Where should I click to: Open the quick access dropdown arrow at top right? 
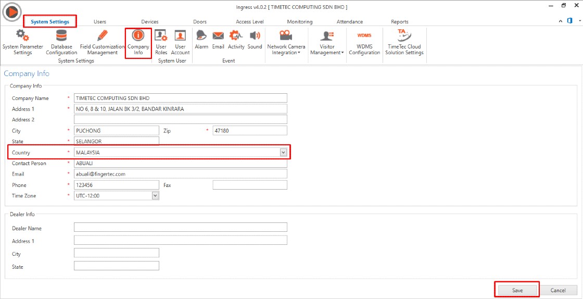pyautogui.click(x=579, y=21)
